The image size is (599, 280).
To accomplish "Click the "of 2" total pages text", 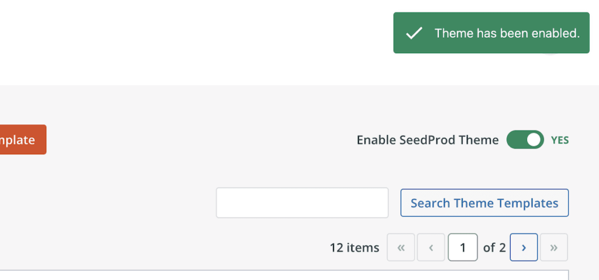I will pos(494,248).
